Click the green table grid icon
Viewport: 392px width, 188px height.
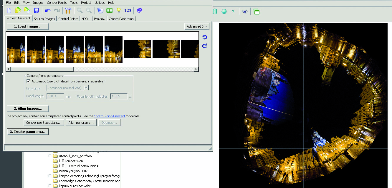(110, 11)
